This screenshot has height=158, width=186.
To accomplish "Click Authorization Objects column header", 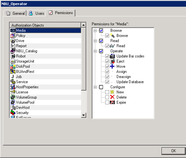I will (x=45, y=25).
